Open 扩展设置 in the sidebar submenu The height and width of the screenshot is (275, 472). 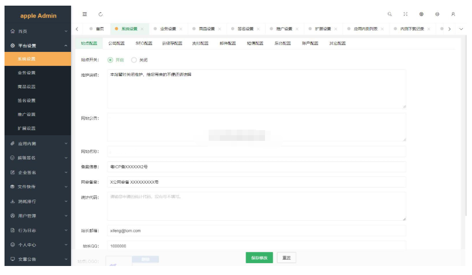38,128
